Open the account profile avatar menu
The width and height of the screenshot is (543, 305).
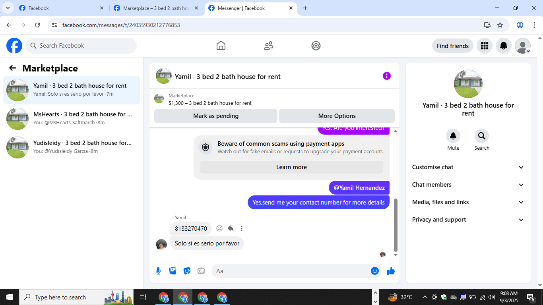523,46
